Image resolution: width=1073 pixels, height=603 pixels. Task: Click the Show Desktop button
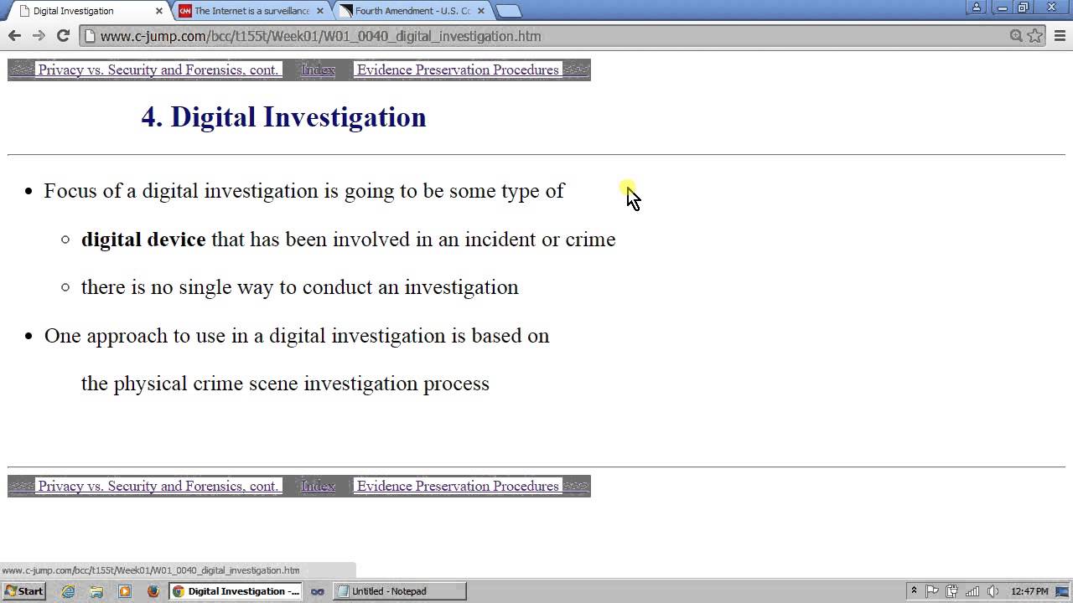point(1063,591)
